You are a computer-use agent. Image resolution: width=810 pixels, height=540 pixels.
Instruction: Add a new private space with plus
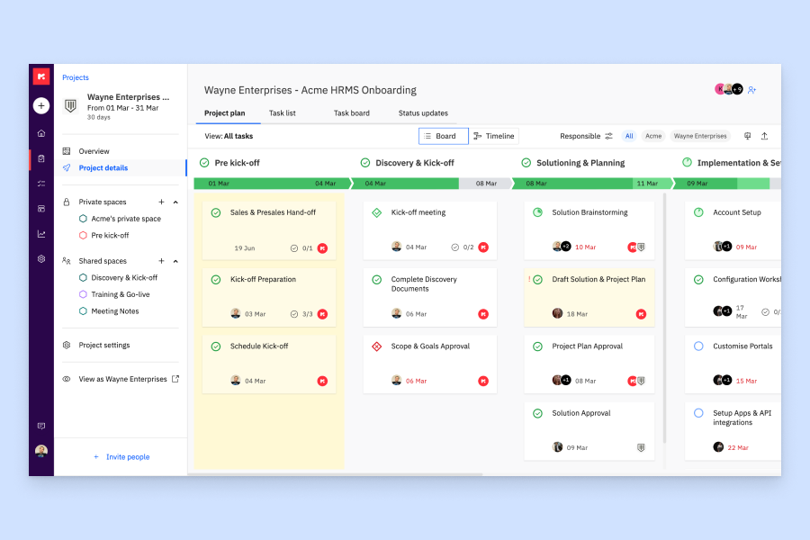tap(161, 202)
